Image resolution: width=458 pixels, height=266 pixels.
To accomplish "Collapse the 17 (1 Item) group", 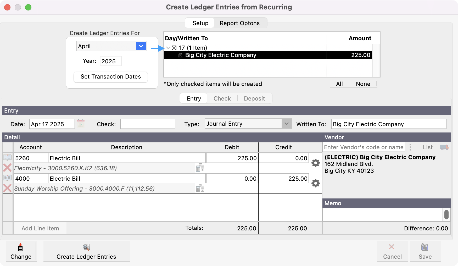I will [x=168, y=48].
